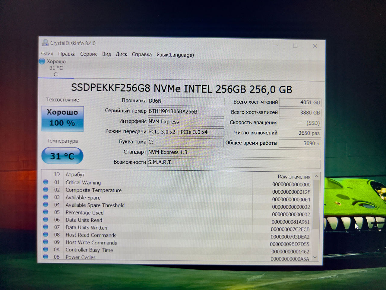This screenshot has width=386, height=290.
Task: Click the blue status orb for Available Spare
Action: coord(46,197)
